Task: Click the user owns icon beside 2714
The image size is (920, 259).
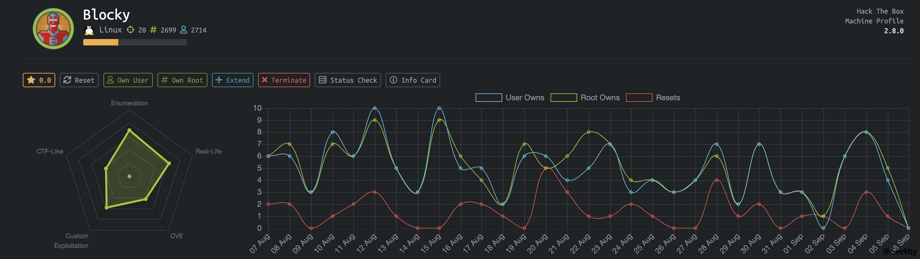Action: point(184,30)
